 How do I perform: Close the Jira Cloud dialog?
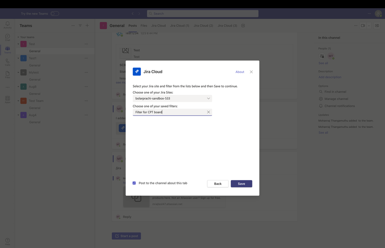tap(251, 72)
